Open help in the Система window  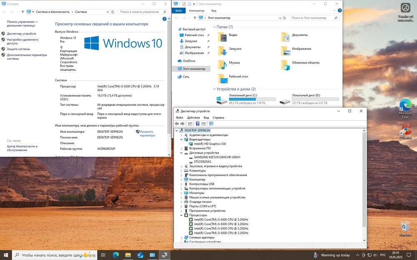tap(164, 19)
